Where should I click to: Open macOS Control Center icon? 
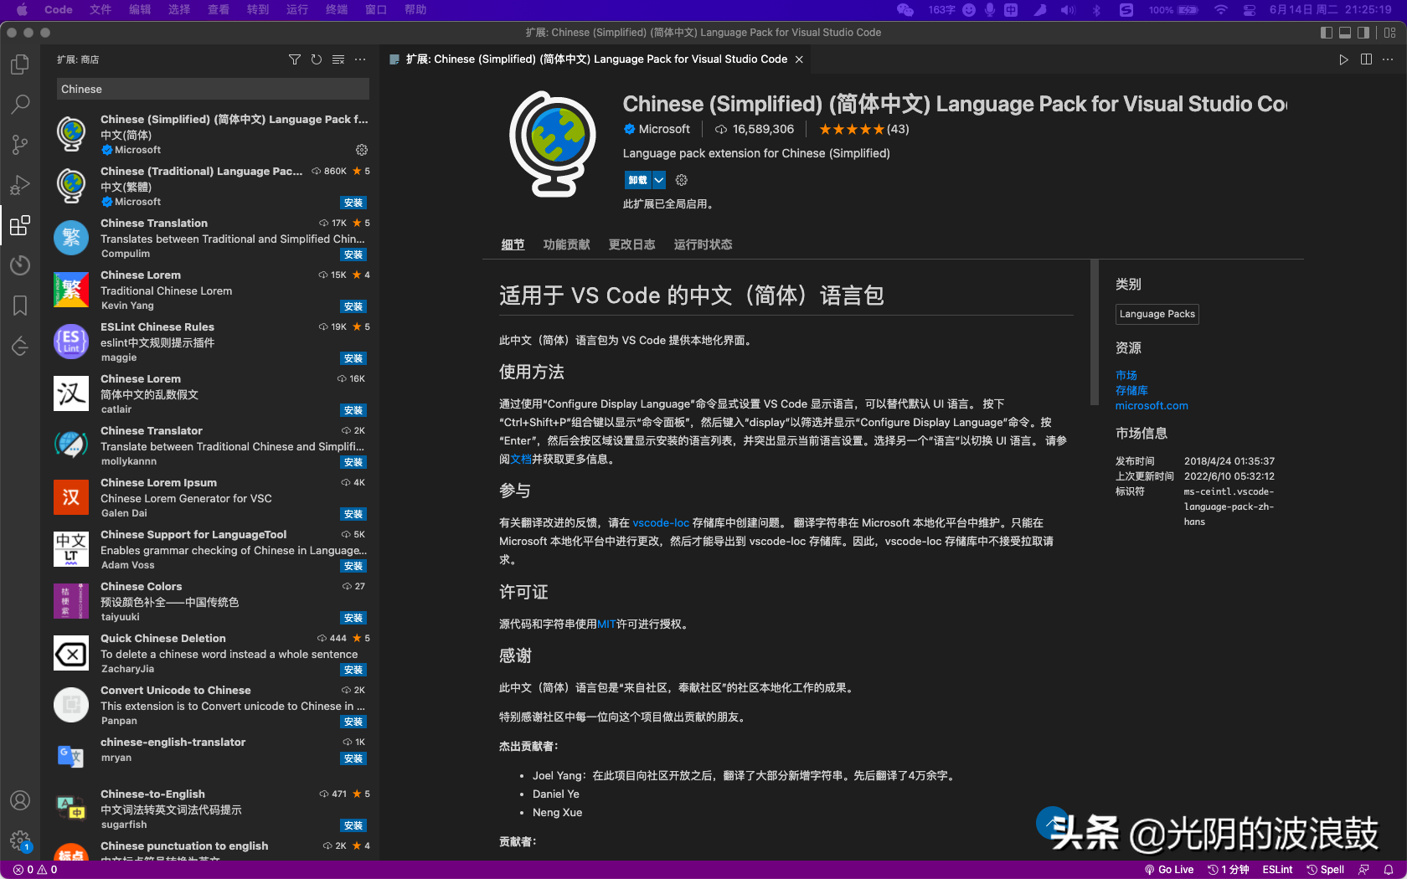(1249, 10)
